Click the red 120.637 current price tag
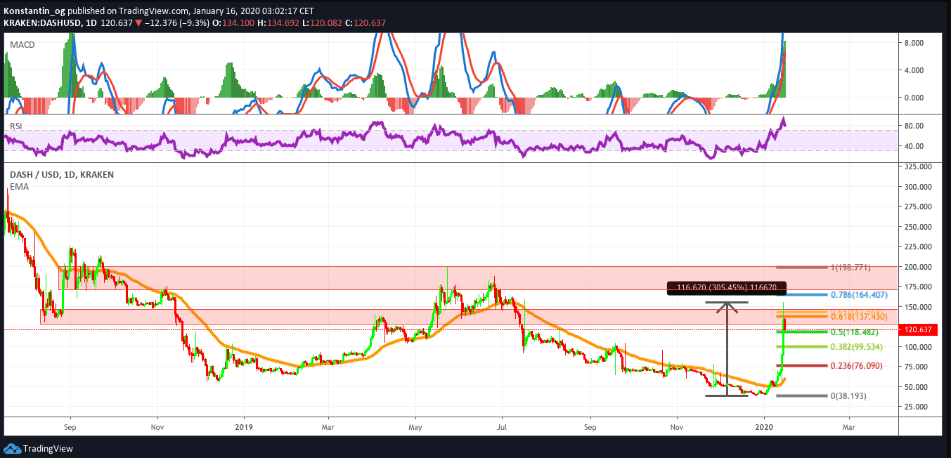 (920, 329)
